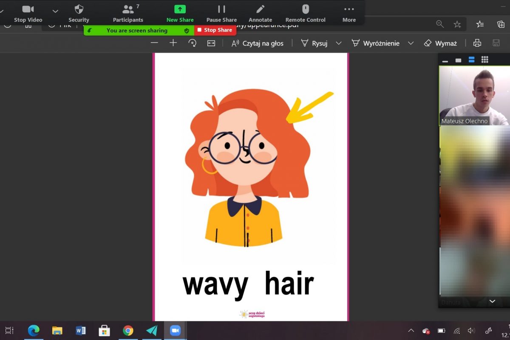Open the Participants panel

[128, 14]
